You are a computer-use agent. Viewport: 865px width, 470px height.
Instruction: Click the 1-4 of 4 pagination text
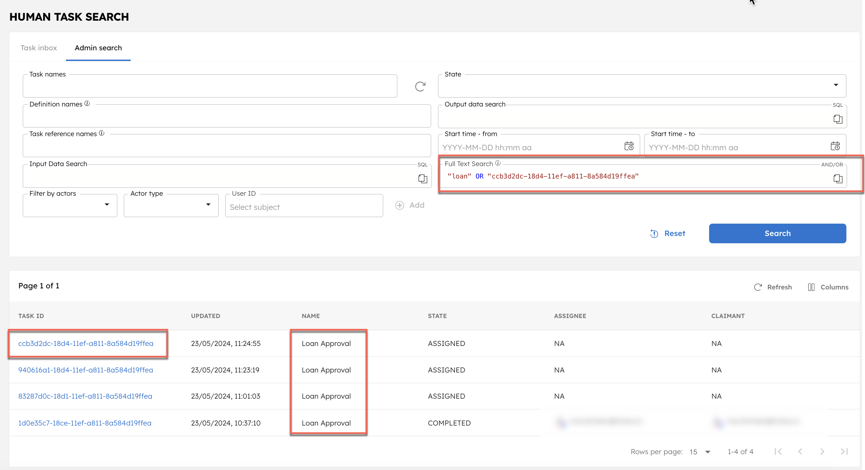click(740, 451)
